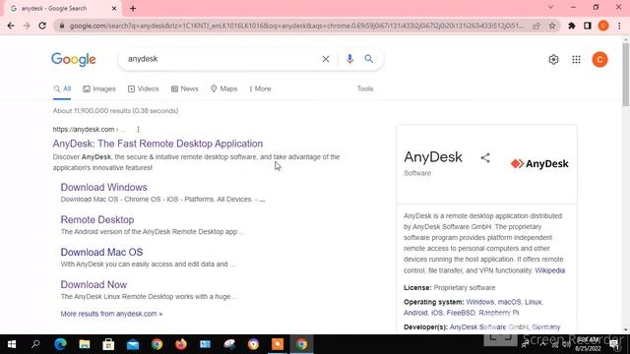The width and height of the screenshot is (630, 354).
Task: Open Microsoft Store from taskbar
Action: [x=108, y=344]
